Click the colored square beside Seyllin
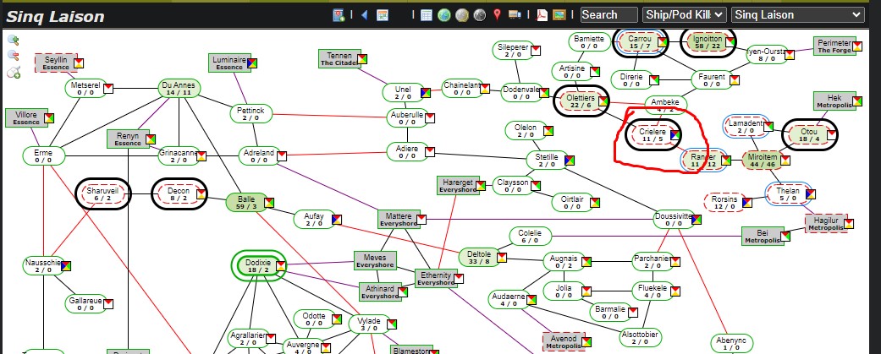This screenshot has height=354, width=881. pyautogui.click(x=79, y=63)
